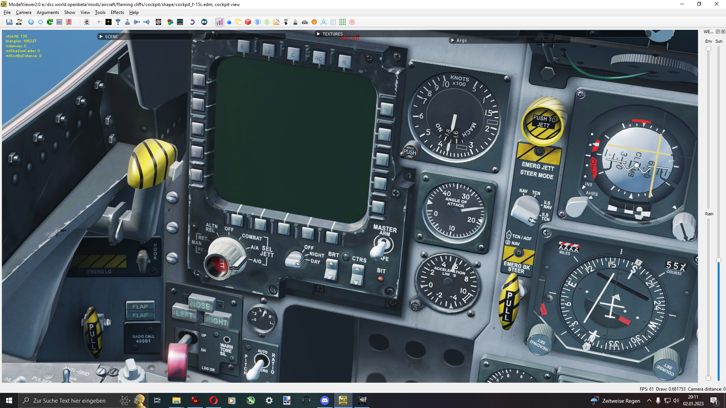Click the round picture toolbar icon
726x408 pixels.
[x=204, y=22]
